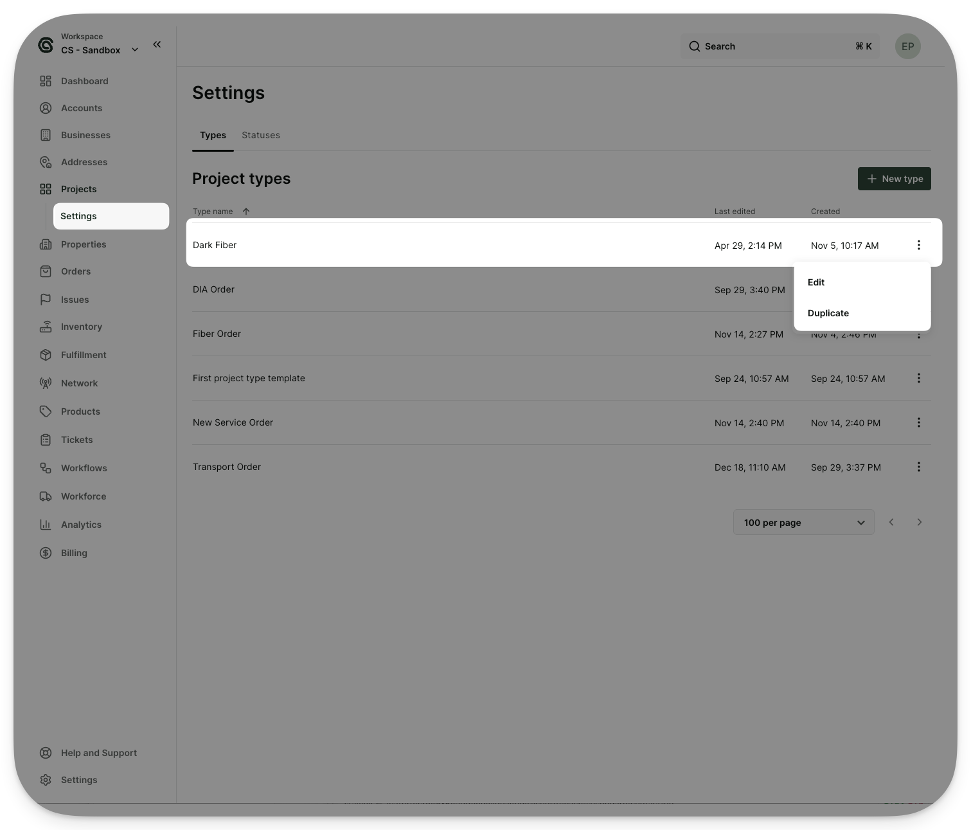Open the EP user avatar
This screenshot has width=971, height=830.
click(x=908, y=46)
